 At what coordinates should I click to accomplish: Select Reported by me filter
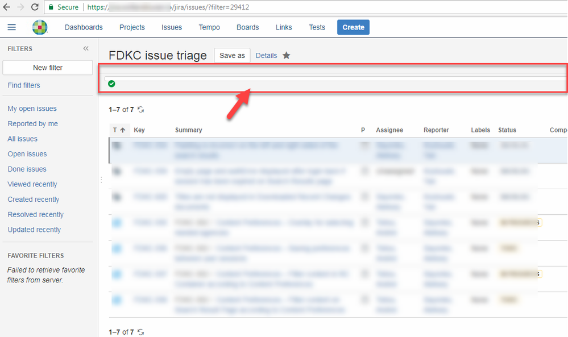pos(32,124)
